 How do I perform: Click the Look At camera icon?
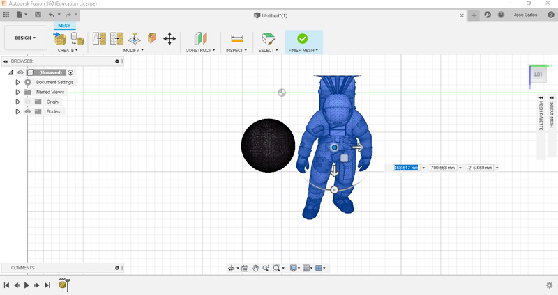tap(245, 268)
